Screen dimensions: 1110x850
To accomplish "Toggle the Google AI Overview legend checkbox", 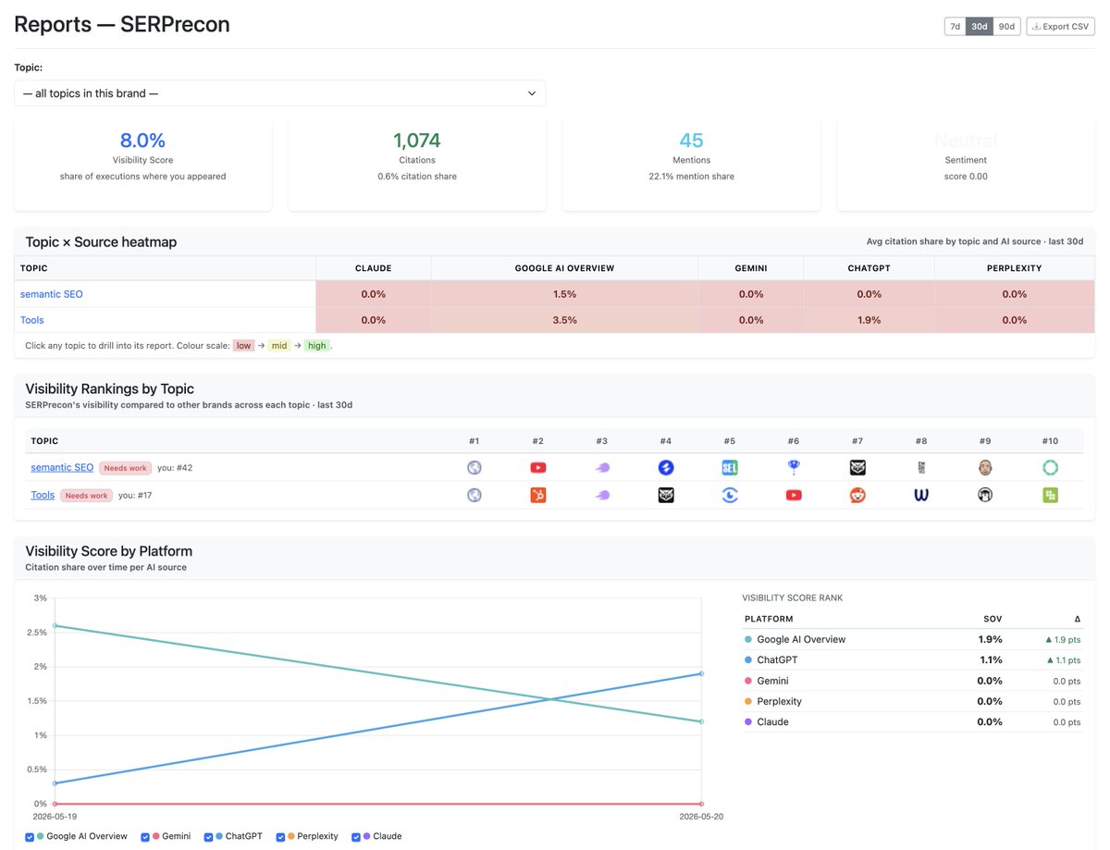I will 31,837.
